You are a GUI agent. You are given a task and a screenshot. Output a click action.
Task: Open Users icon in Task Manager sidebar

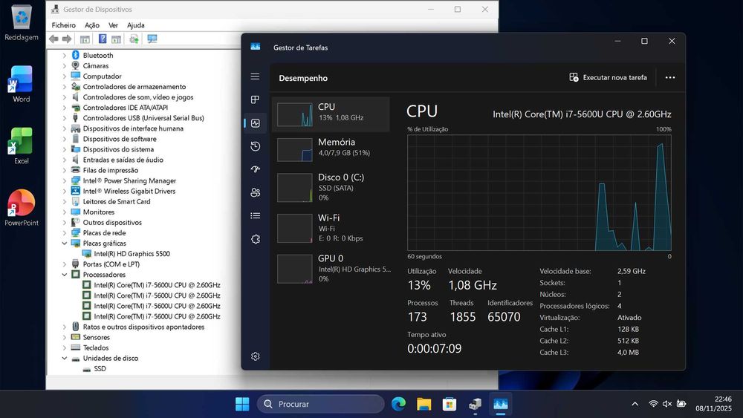pos(255,192)
